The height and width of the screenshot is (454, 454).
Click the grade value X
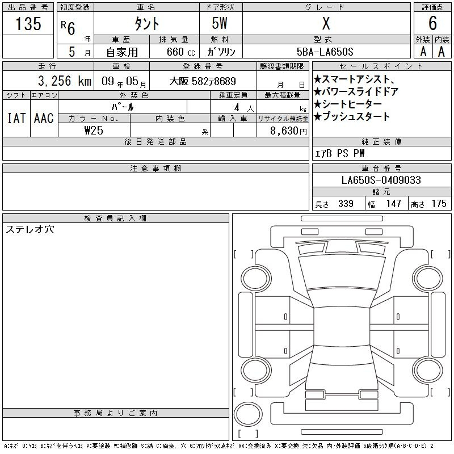click(326, 23)
